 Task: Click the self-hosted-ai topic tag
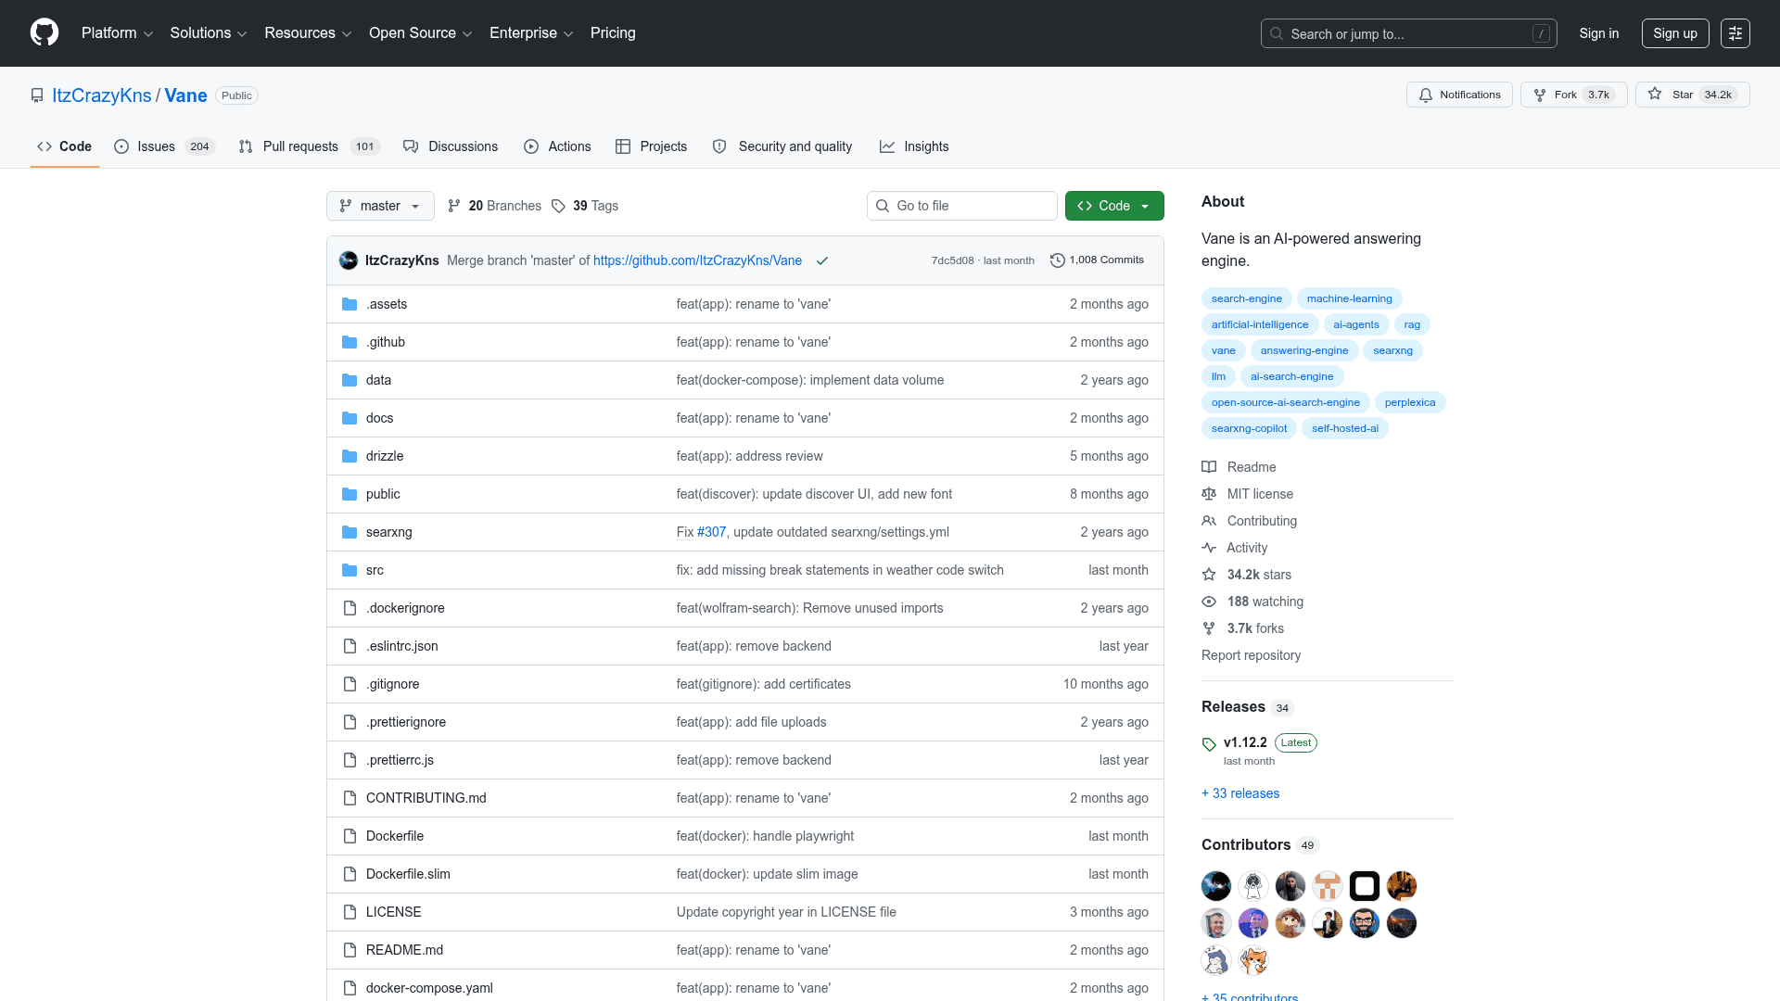(x=1344, y=428)
